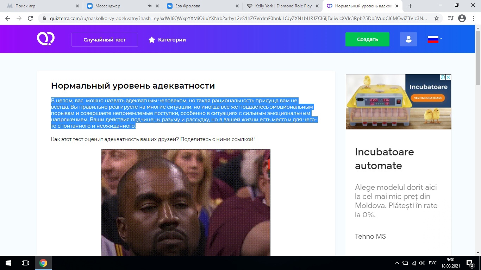Open the Windows Start menu
Screen dimensions: 481x270
click(8, 263)
